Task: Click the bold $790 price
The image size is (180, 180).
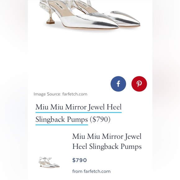Action: pos(79,160)
